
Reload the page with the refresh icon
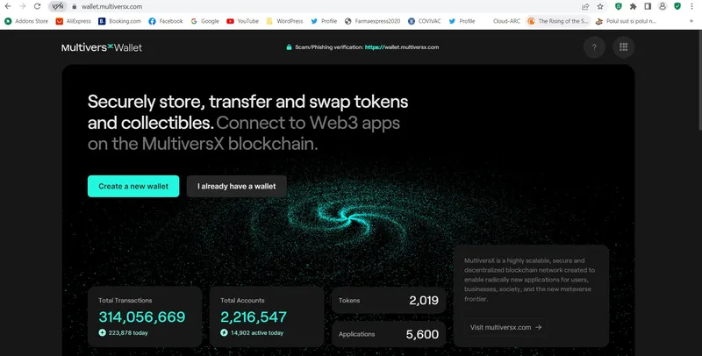[38, 6]
